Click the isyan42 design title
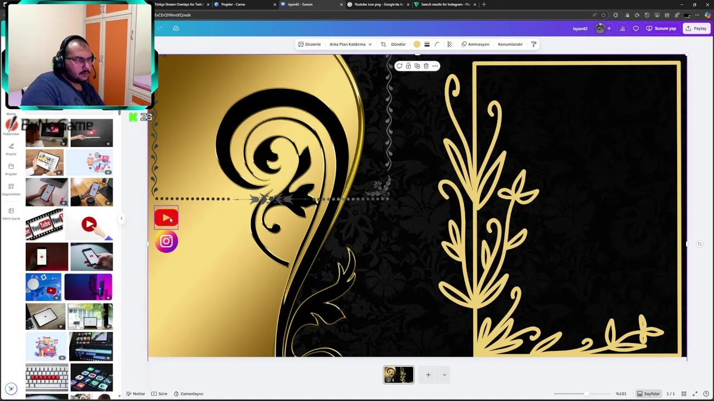 580,28
